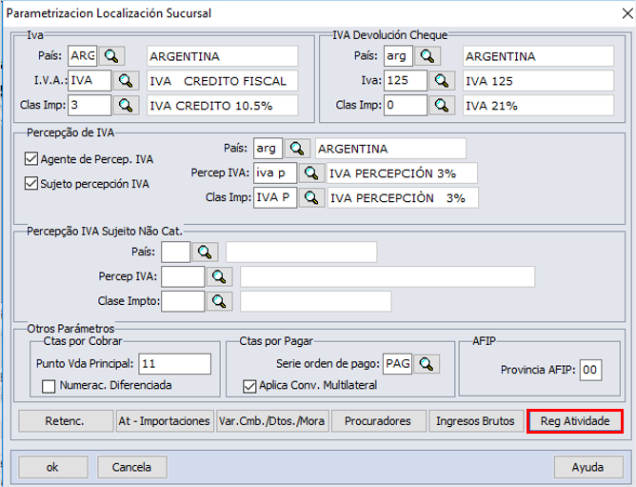Focus Percepção Clas Imp field IVA P
Image resolution: width=636 pixels, height=487 pixels.
[x=275, y=197]
